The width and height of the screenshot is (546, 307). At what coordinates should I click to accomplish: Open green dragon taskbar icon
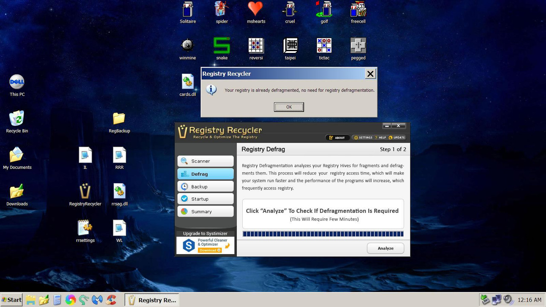(x=84, y=300)
